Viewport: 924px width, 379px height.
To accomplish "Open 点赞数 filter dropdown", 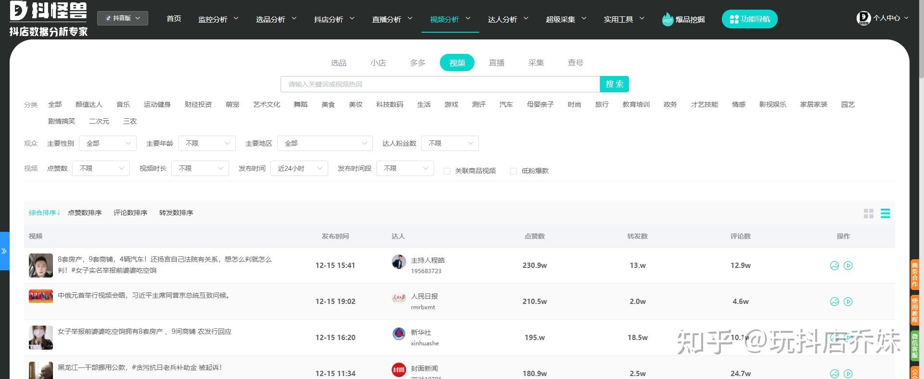I will (x=101, y=168).
